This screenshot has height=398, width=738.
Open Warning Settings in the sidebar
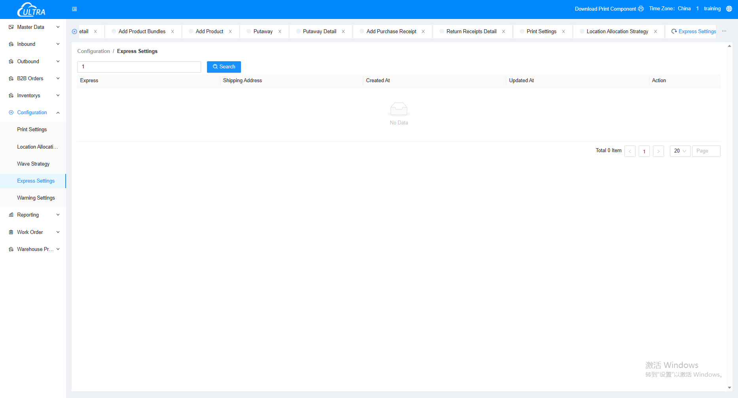pyautogui.click(x=36, y=198)
